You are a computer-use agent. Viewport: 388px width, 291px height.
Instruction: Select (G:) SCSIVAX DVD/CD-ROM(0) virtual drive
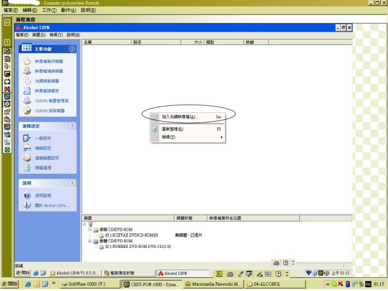point(131,235)
